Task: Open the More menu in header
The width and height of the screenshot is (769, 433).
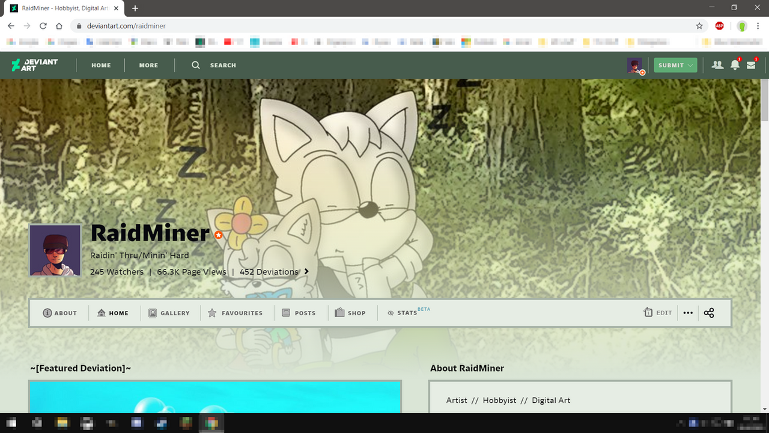Action: pyautogui.click(x=148, y=65)
